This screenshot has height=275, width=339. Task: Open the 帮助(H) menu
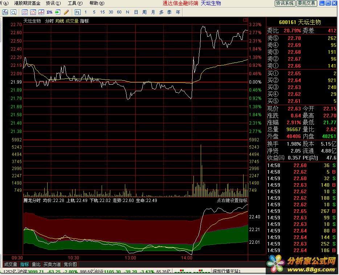coord(97,3)
